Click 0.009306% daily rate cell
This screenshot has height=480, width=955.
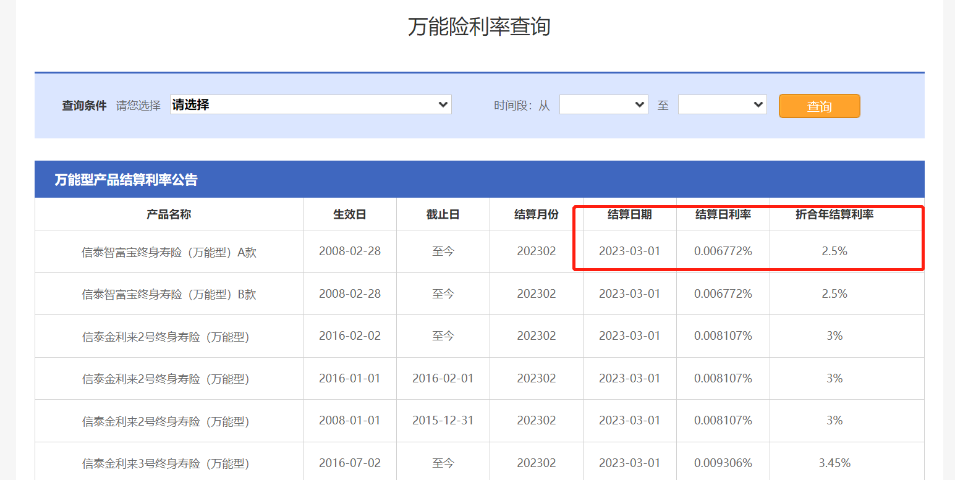(x=723, y=463)
